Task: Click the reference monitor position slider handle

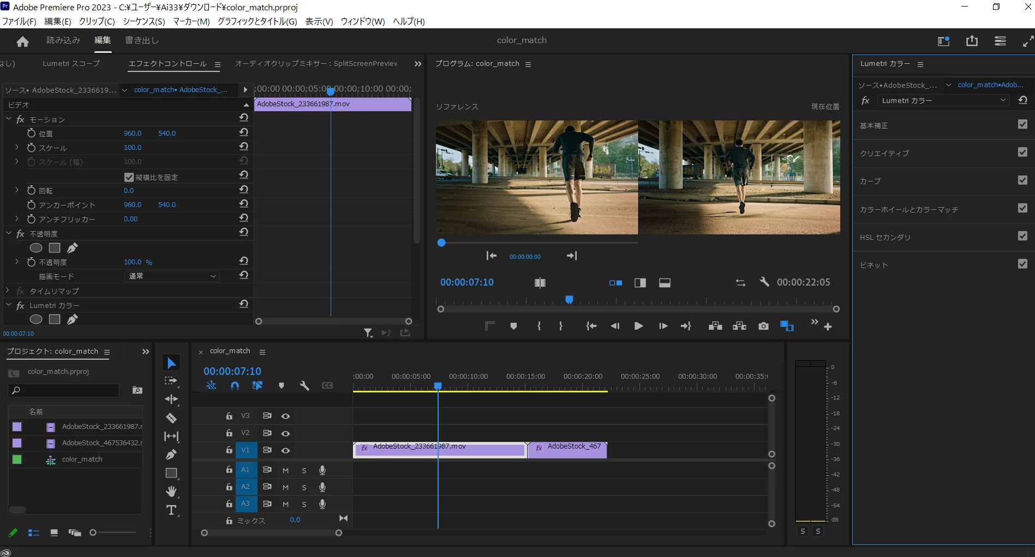Action: pos(441,243)
